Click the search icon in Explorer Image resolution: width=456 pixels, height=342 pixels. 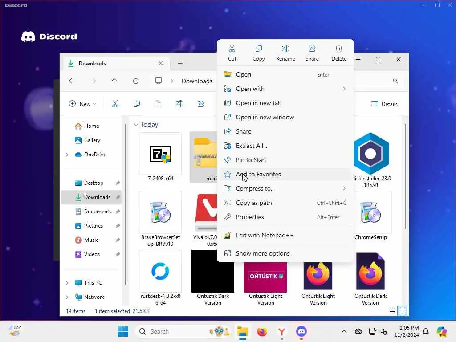point(395,81)
